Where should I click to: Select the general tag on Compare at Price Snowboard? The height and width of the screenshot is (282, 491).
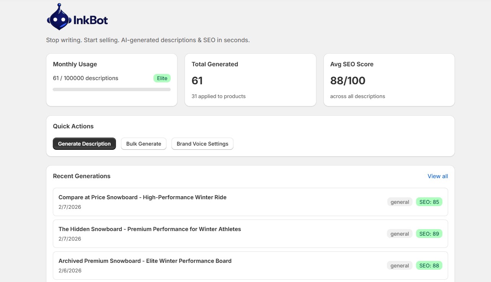coord(400,202)
